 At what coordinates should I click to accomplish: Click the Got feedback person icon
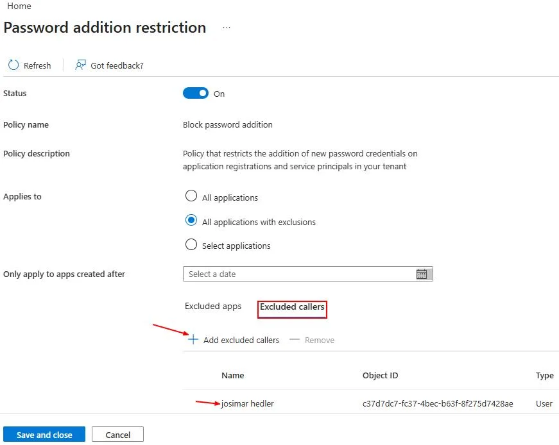[x=80, y=65]
